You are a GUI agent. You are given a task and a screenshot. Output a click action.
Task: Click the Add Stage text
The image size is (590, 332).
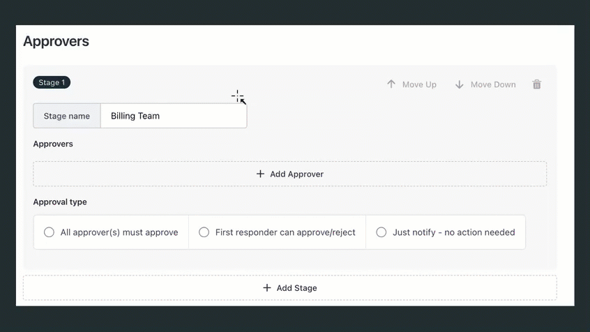[296, 287]
